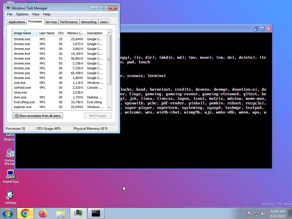Viewport: 292px width, 219px height.
Task: Click the Task Manager title bar icon
Action: [x=8, y=8]
